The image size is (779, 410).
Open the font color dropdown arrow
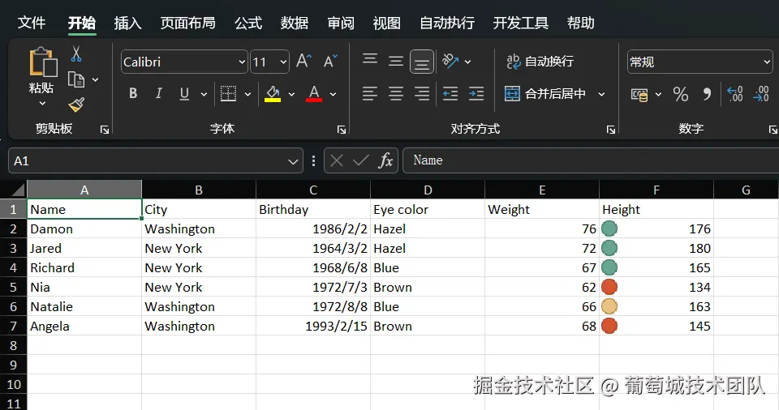tap(333, 94)
